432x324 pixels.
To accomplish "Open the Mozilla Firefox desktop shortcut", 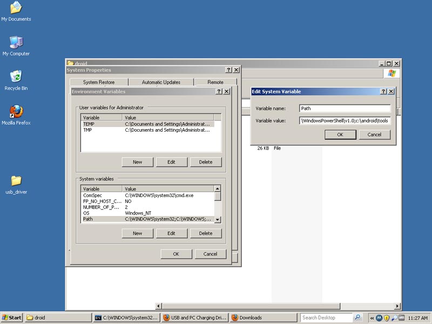I will pyautogui.click(x=16, y=112).
